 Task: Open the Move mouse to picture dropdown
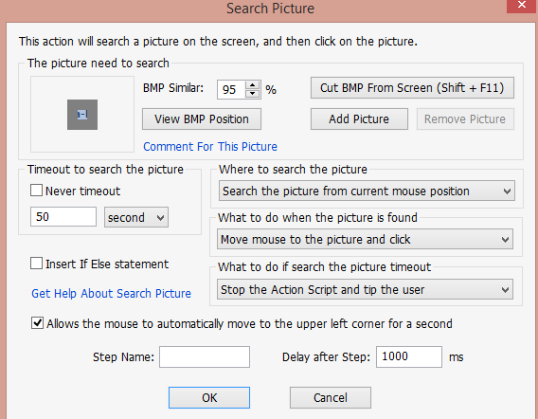click(x=365, y=240)
